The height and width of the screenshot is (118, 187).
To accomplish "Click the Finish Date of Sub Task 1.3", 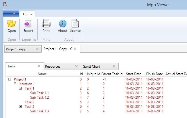I will (155, 111).
